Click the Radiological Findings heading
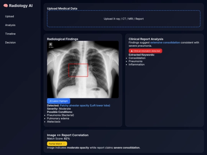The width and height of the screenshot is (207, 155). [62, 39]
